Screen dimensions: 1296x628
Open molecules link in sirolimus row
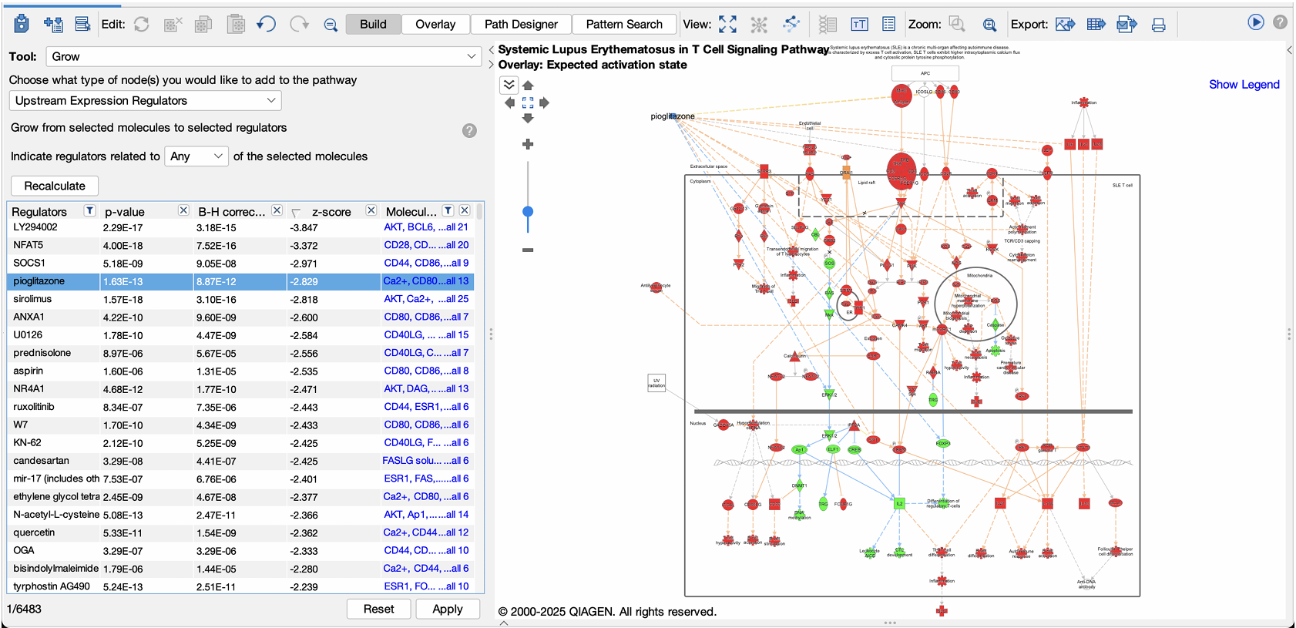[x=426, y=299]
